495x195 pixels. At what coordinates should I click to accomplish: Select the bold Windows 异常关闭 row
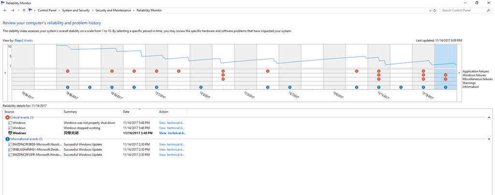point(96,133)
